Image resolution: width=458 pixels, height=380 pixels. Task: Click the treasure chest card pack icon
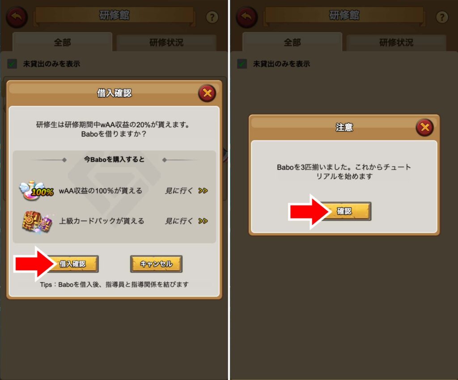(37, 221)
